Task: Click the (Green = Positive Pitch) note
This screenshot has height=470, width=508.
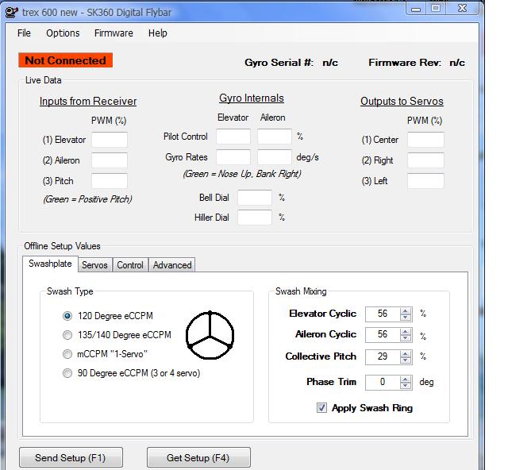Action: tap(87, 199)
